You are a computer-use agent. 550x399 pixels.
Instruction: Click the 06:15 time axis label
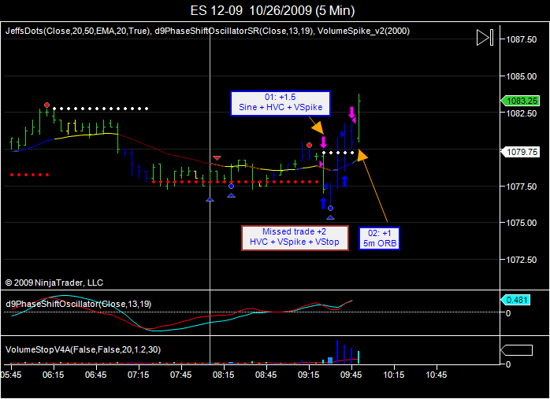coord(54,375)
